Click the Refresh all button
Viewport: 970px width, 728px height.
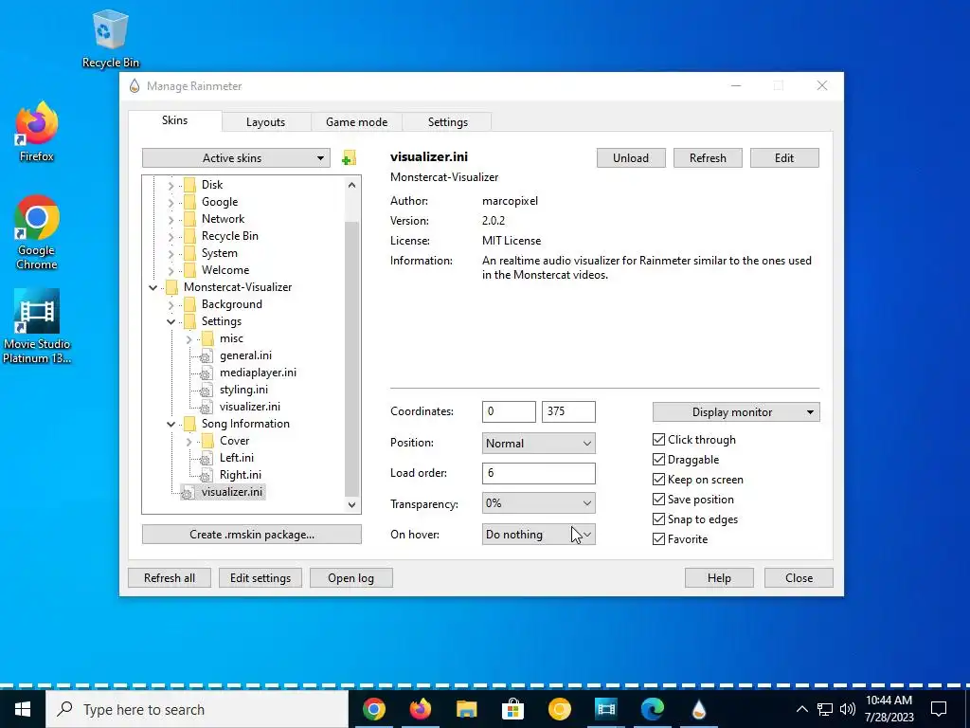(170, 577)
